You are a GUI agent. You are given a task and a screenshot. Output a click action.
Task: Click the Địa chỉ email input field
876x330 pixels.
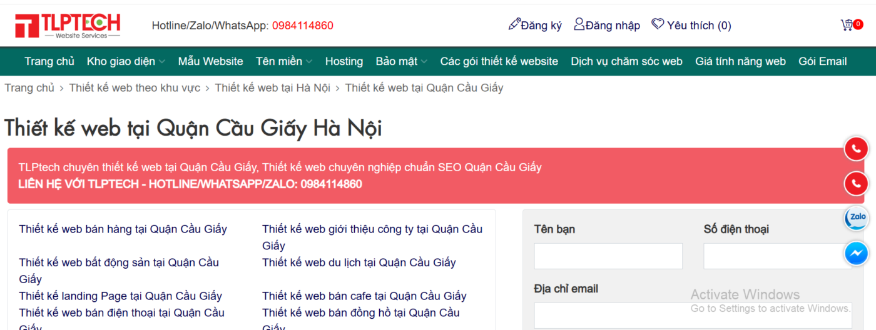[x=693, y=316]
